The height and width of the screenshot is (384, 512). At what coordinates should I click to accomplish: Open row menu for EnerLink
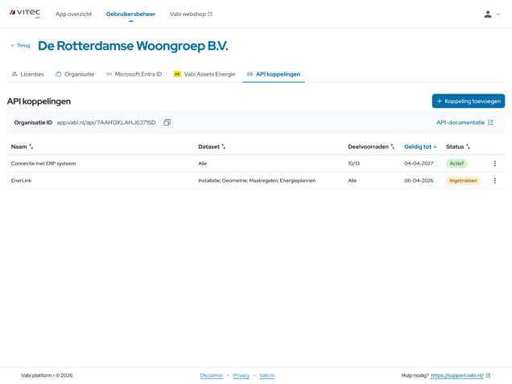pos(494,180)
